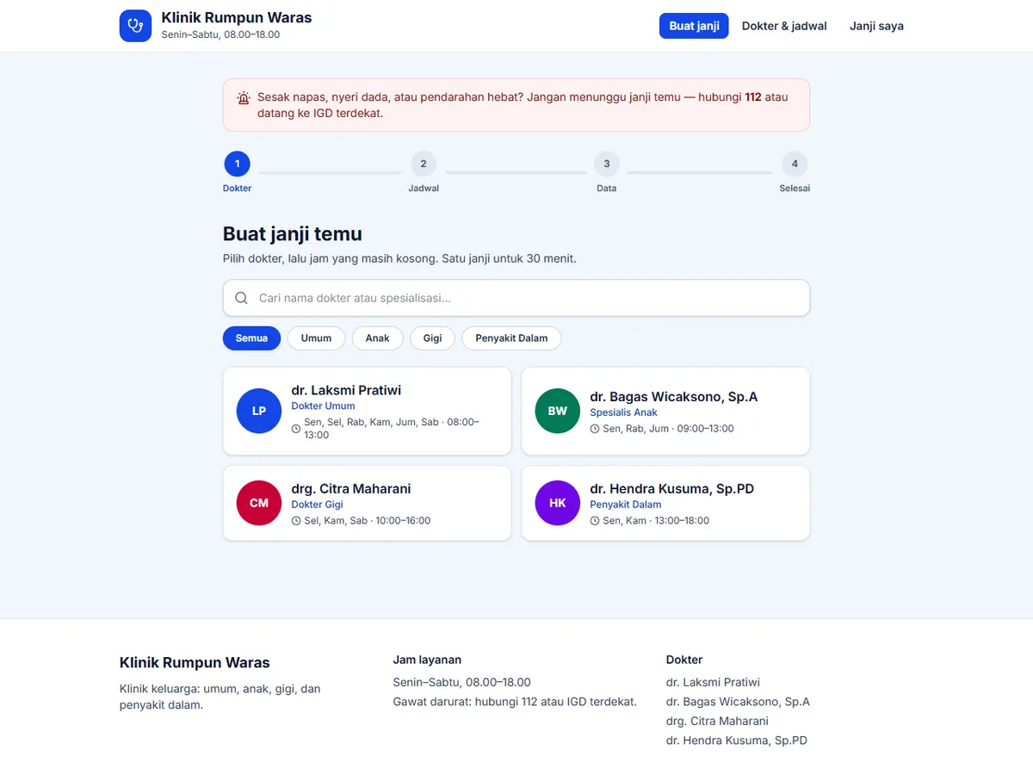Click clock icon on dr. Hendra Kusuma card
The image size is (1033, 775).
click(x=595, y=521)
